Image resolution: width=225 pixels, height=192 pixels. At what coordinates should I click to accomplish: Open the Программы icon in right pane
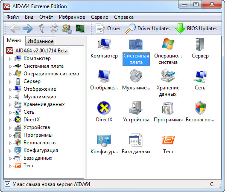168,108
